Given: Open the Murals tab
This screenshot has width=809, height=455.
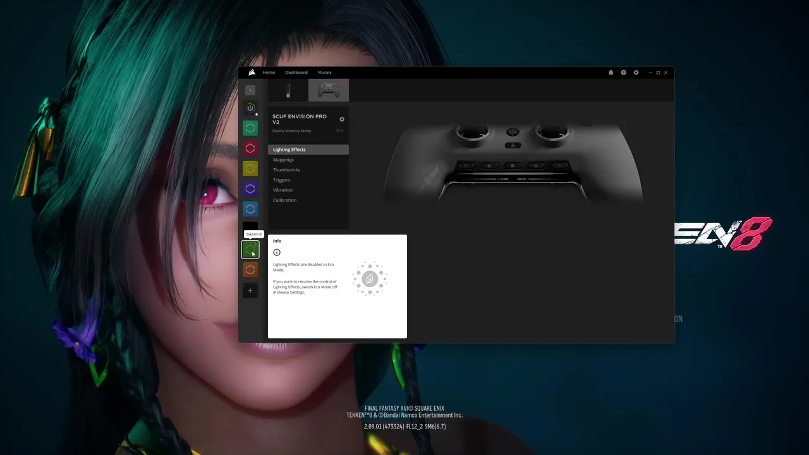Looking at the screenshot, I should (x=324, y=72).
